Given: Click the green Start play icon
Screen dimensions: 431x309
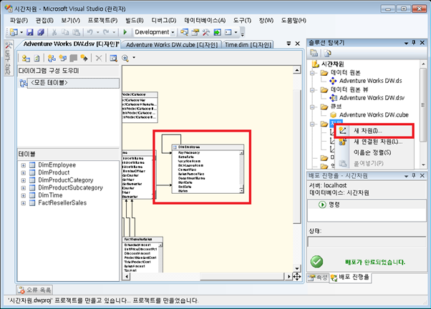Looking at the screenshot, I should (x=125, y=32).
